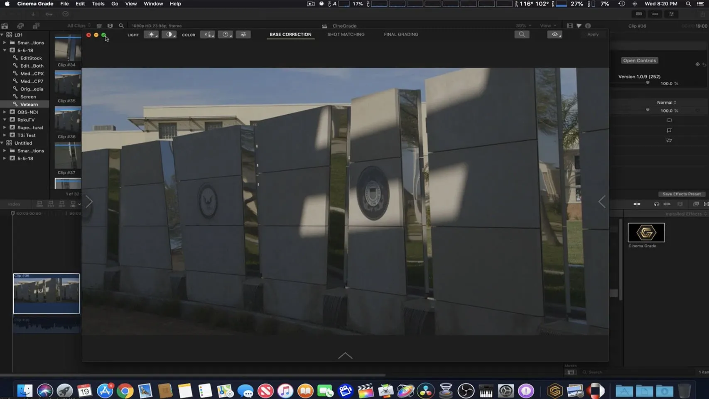This screenshot has height=399, width=709.
Task: Open the video inspector filmstrip icon
Action: 570,26
